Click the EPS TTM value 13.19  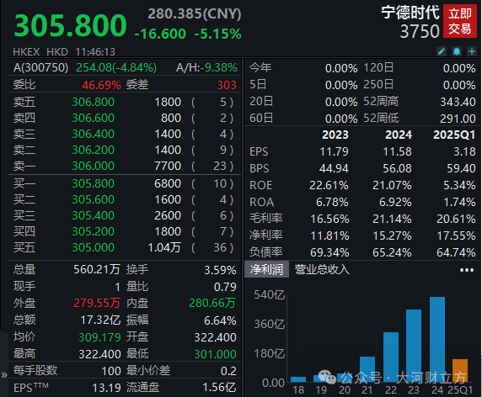click(x=107, y=388)
